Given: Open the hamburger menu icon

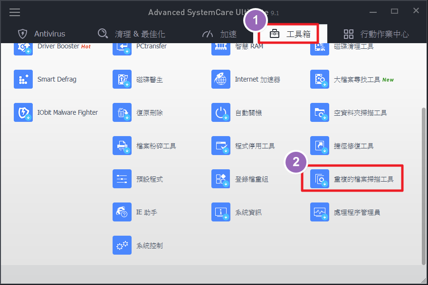Looking at the screenshot, I should (x=15, y=12).
